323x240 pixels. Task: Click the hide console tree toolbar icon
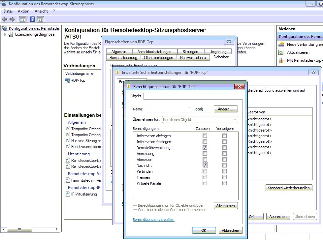pos(22,19)
